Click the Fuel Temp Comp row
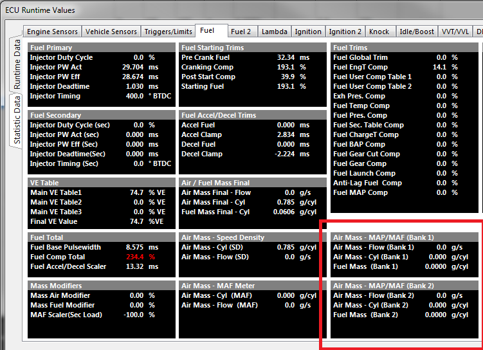Image resolution: width=483 pixels, height=350 pixels. [405, 106]
